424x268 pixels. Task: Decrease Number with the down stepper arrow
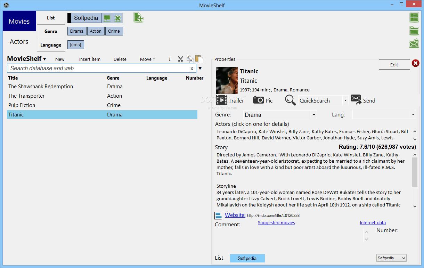pyautogui.click(x=366, y=239)
